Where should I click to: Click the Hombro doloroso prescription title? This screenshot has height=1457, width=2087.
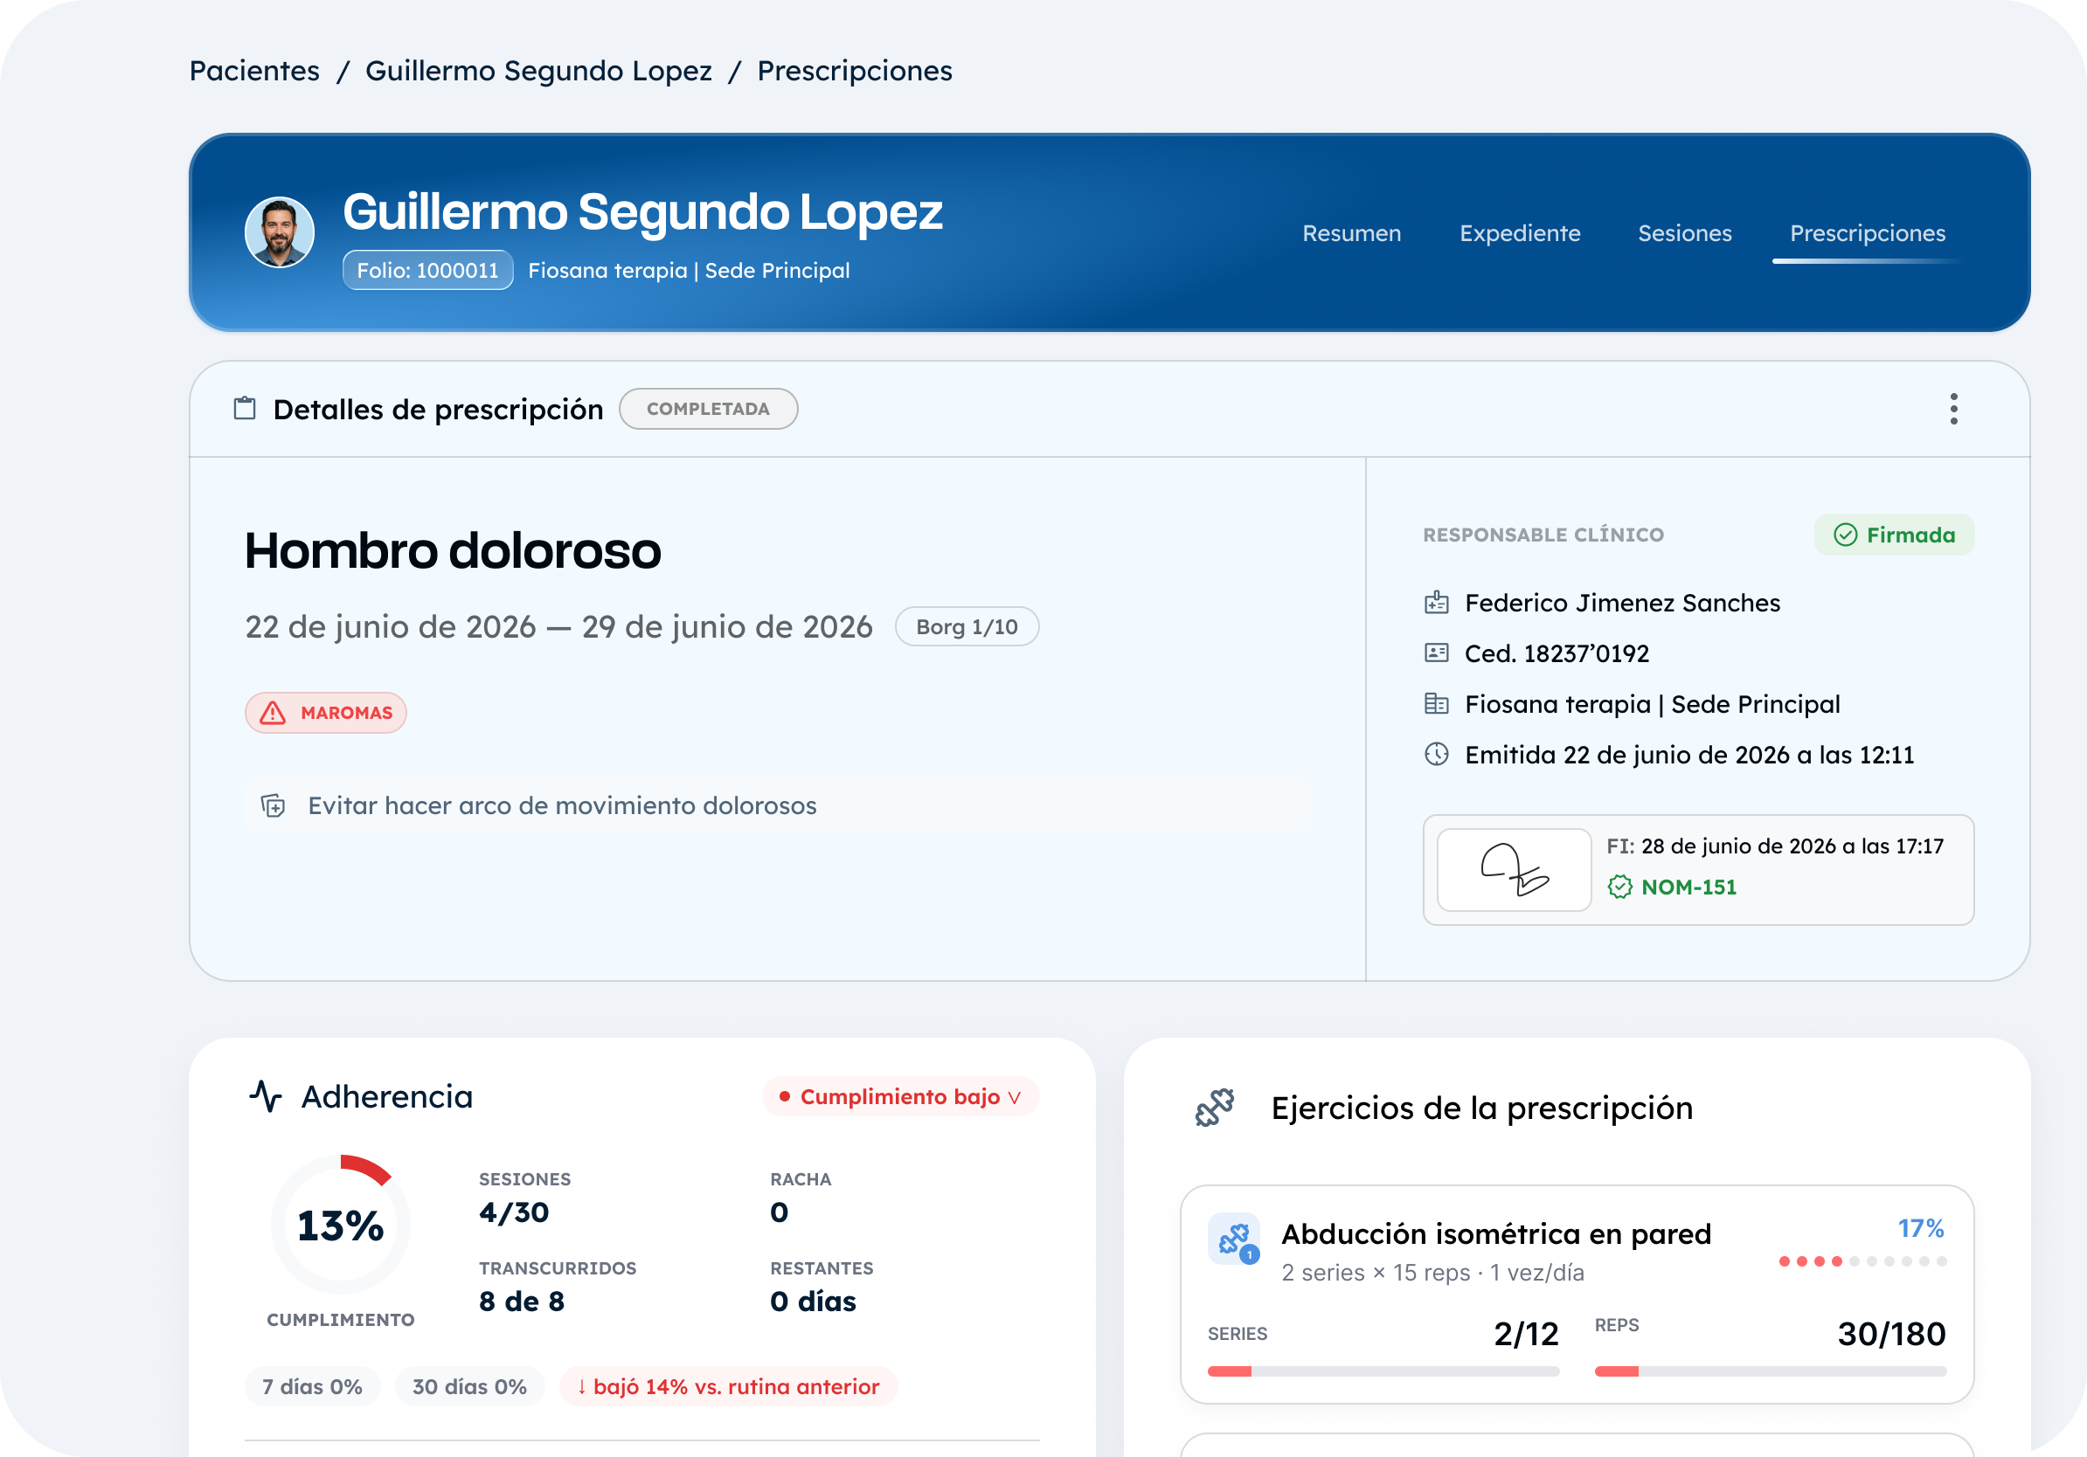click(453, 550)
